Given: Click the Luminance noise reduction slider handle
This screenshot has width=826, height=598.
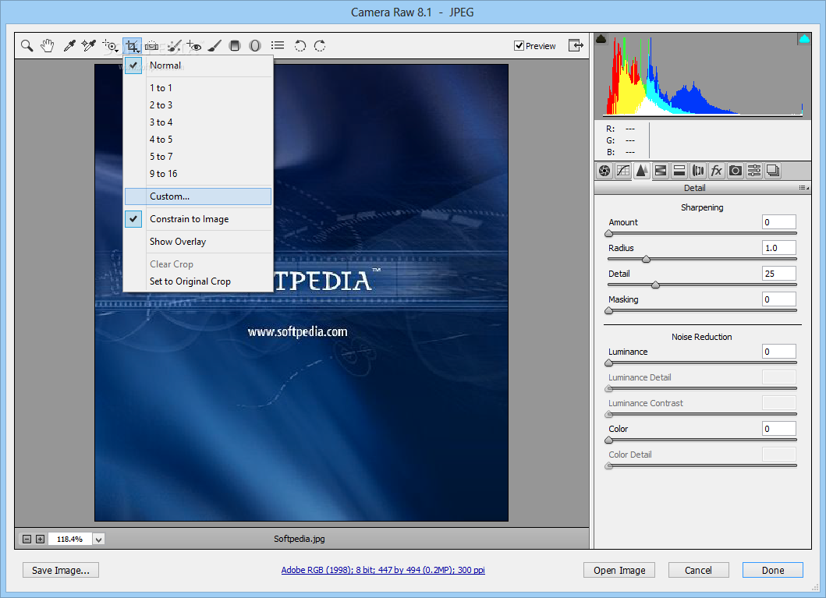Looking at the screenshot, I should point(609,363).
